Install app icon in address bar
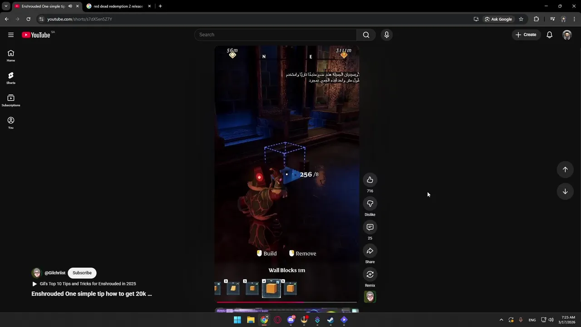Viewport: 581px width, 327px height. click(476, 19)
